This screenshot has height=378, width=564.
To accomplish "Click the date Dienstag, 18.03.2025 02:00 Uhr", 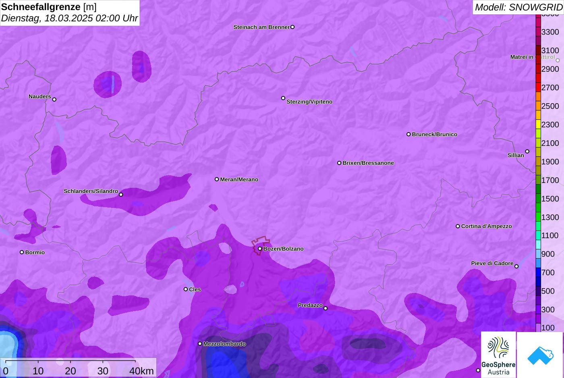I will pyautogui.click(x=69, y=18).
